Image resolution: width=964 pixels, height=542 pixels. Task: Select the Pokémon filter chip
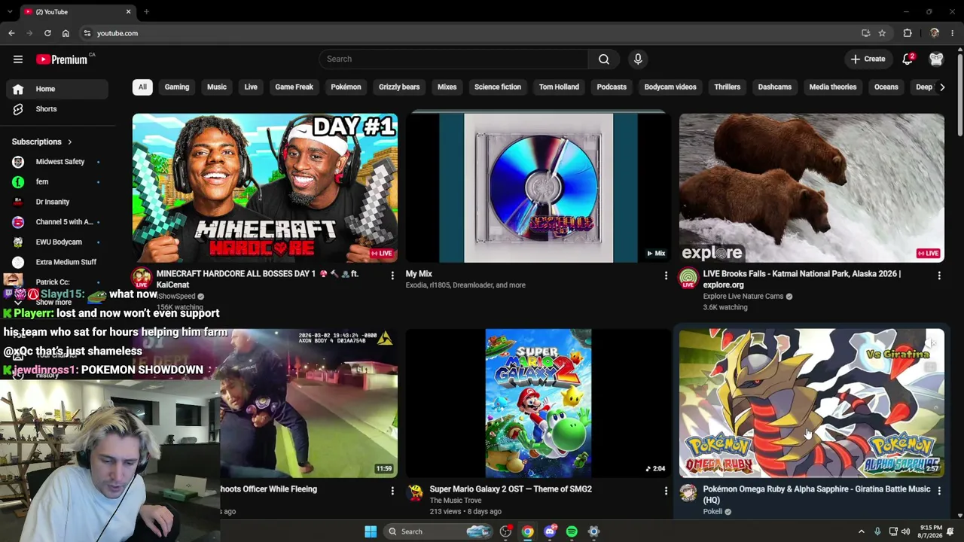[346, 87]
